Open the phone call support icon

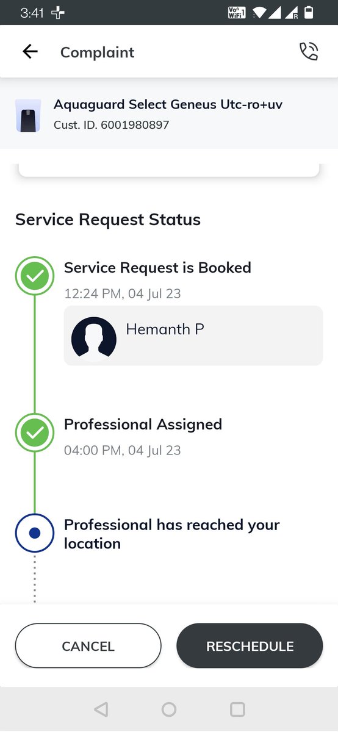309,52
